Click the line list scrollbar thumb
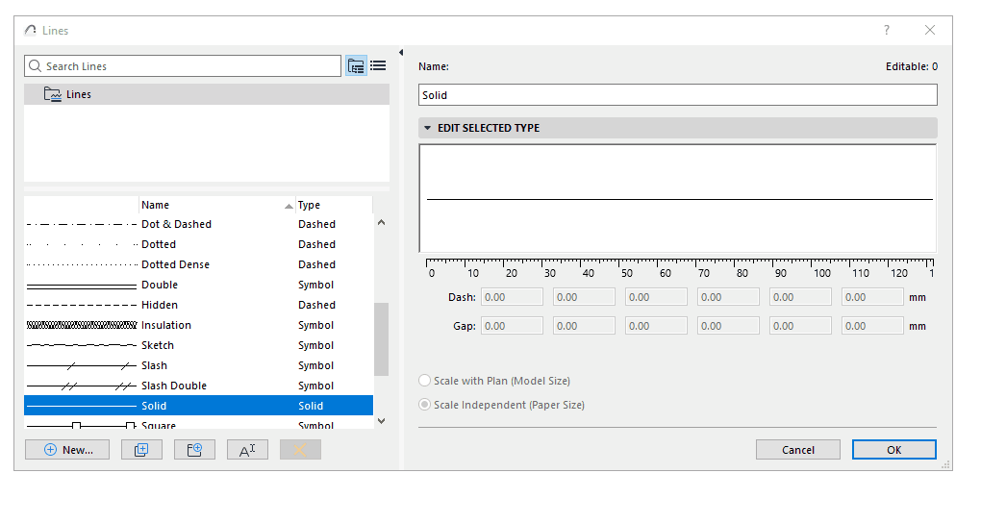The height and width of the screenshot is (523, 981). coord(381,339)
